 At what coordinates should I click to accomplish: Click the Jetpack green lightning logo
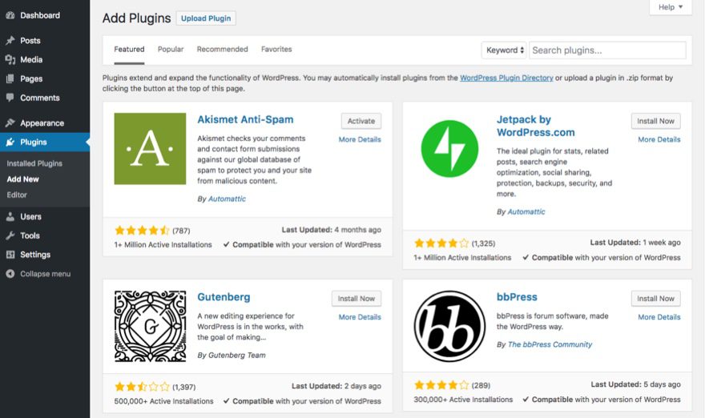pos(449,149)
